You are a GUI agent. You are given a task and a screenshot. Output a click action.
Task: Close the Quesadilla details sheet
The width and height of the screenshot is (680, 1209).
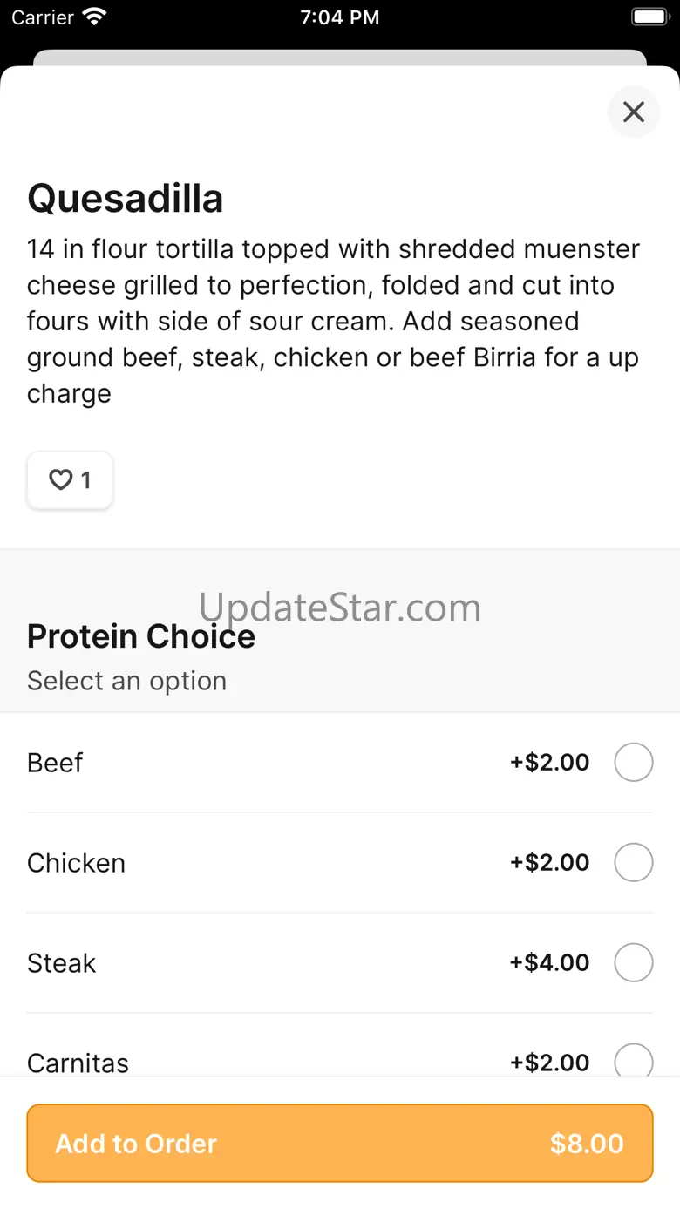tap(634, 112)
